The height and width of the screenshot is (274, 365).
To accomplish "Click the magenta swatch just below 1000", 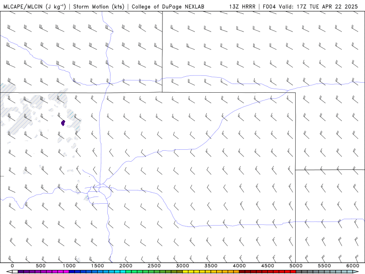I will (66, 271).
